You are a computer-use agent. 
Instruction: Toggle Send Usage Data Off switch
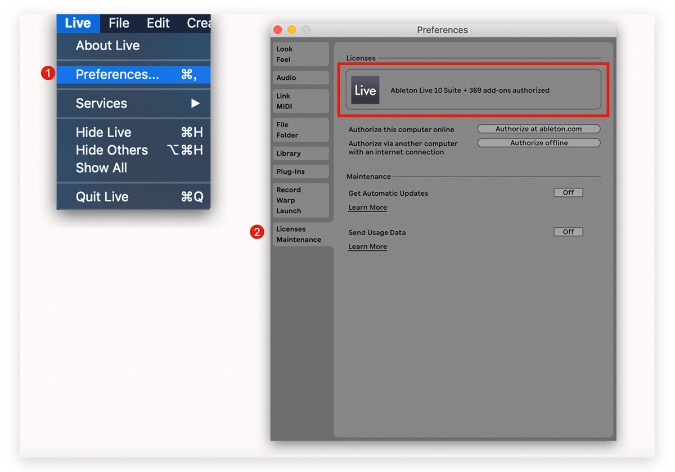click(568, 232)
